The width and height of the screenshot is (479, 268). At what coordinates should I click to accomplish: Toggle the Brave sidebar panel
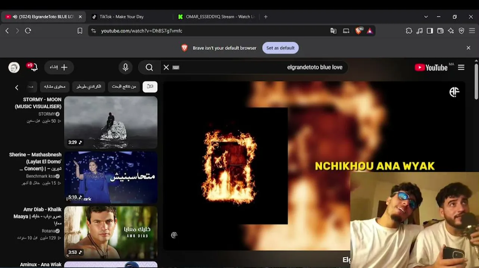[430, 31]
